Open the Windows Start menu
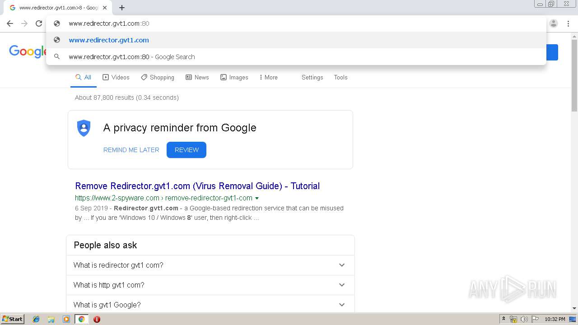578x325 pixels. (13, 319)
